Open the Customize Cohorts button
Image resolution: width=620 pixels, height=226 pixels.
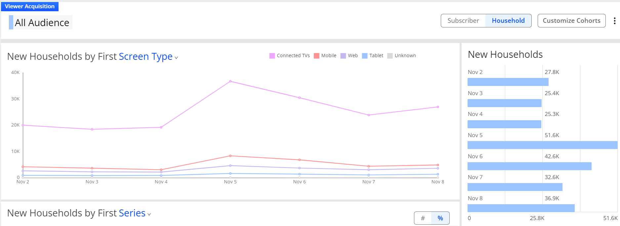coord(571,20)
